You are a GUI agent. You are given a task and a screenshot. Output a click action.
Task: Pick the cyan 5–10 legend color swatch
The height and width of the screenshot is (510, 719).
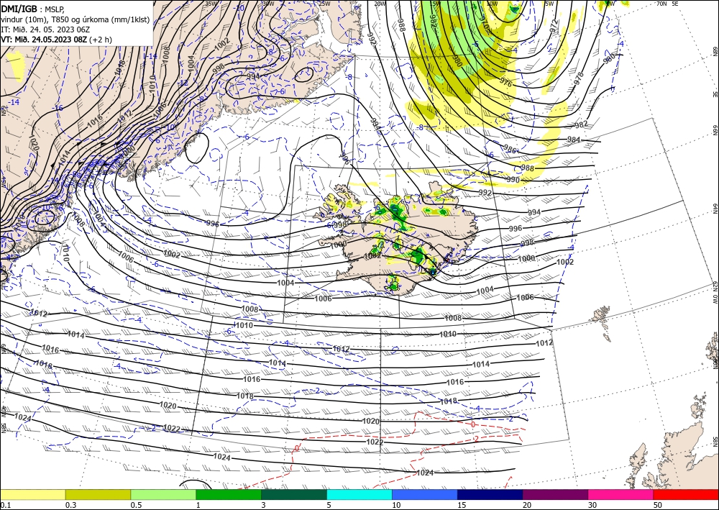[359, 494]
